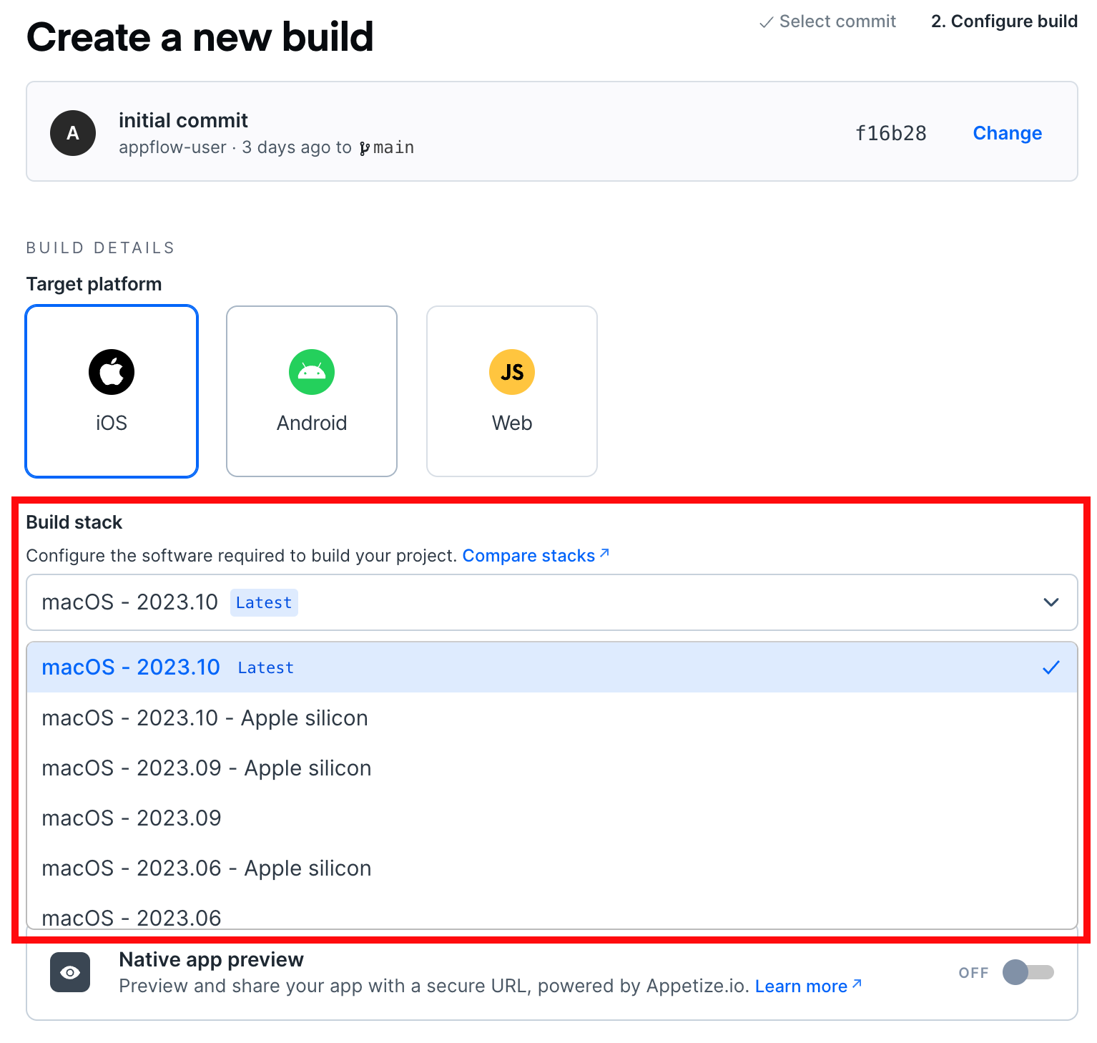Collapse dropdown using the chevron arrow

(x=1051, y=602)
